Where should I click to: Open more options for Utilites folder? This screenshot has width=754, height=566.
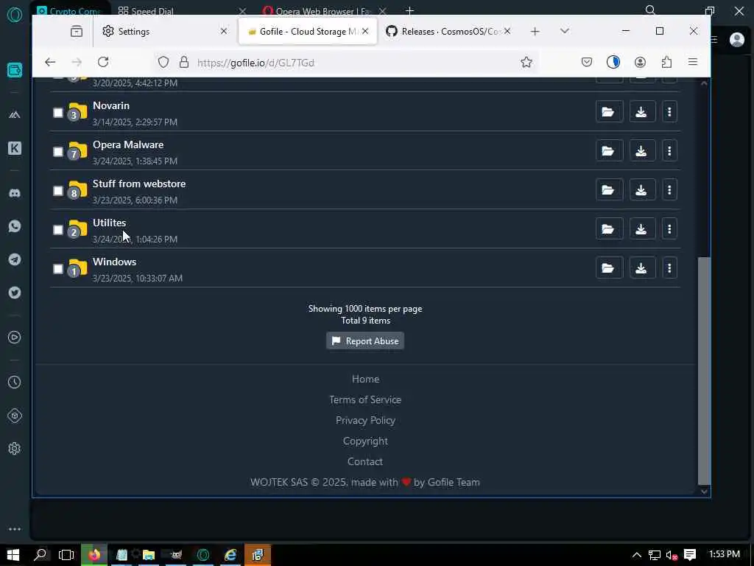click(x=669, y=229)
